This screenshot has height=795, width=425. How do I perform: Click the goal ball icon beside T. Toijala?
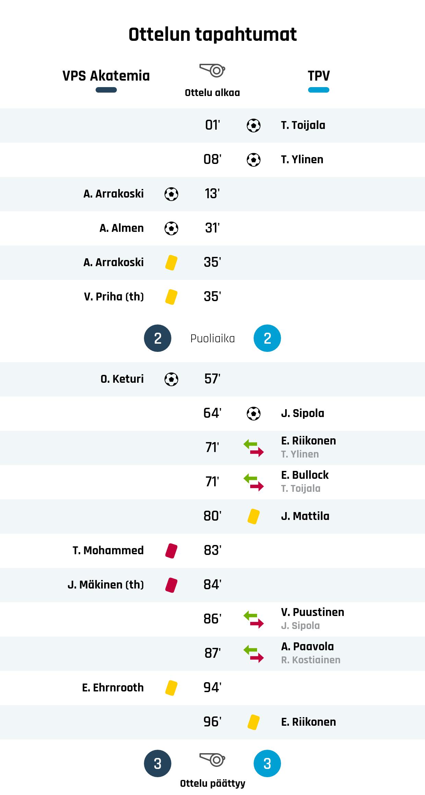coord(253,126)
